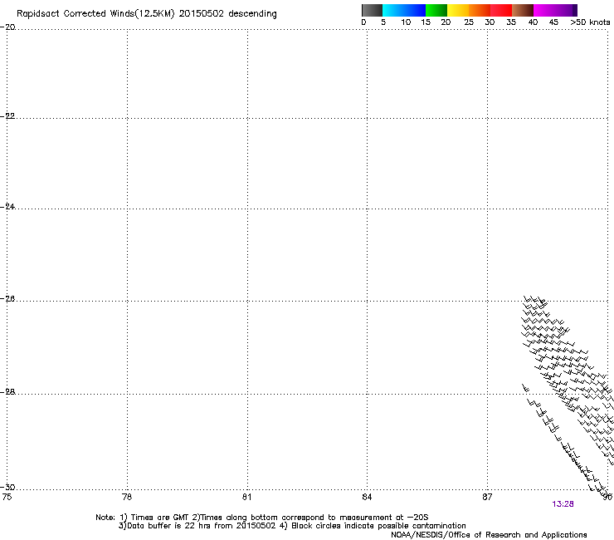614x540 pixels.
Task: Click the '>50 knots' legend label
Action: tap(590, 22)
